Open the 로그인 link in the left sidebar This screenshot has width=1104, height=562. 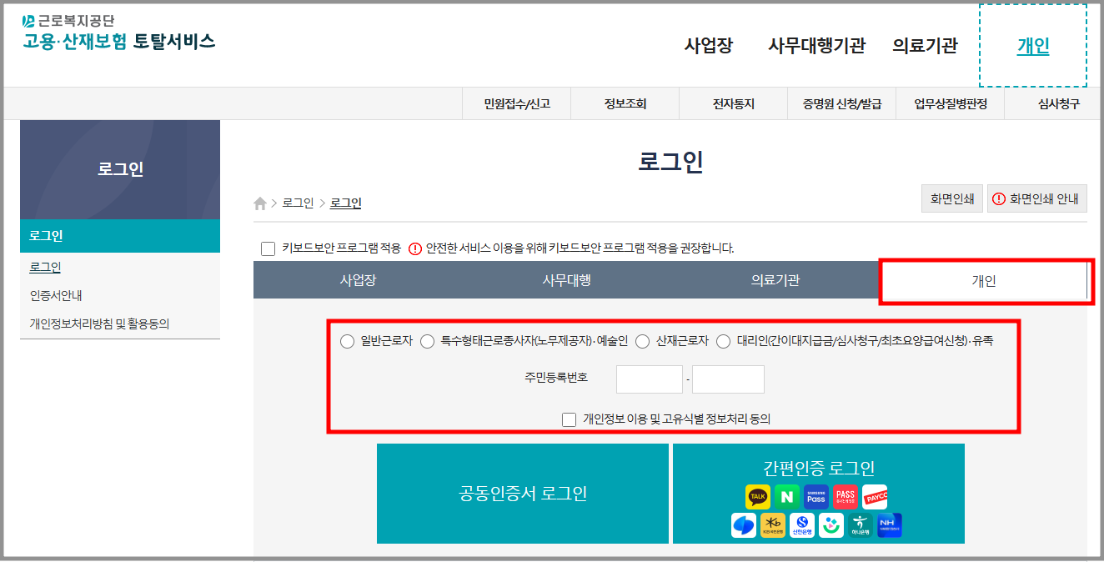click(x=45, y=268)
